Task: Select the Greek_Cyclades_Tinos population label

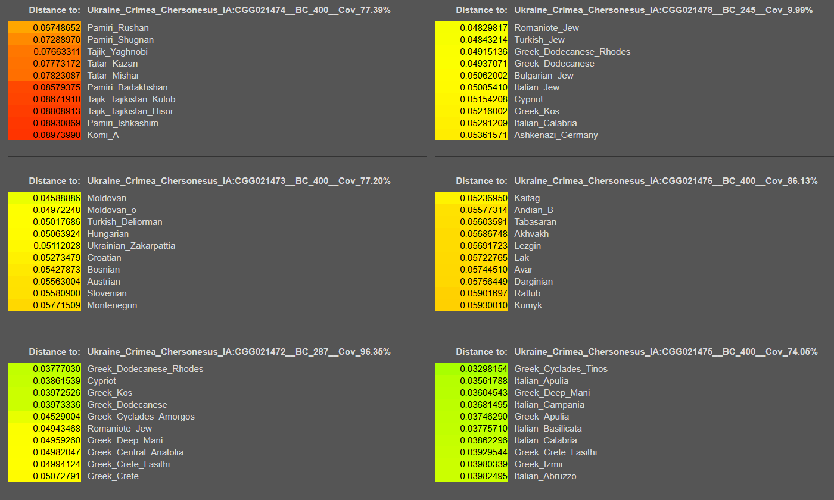Action: tap(561, 369)
